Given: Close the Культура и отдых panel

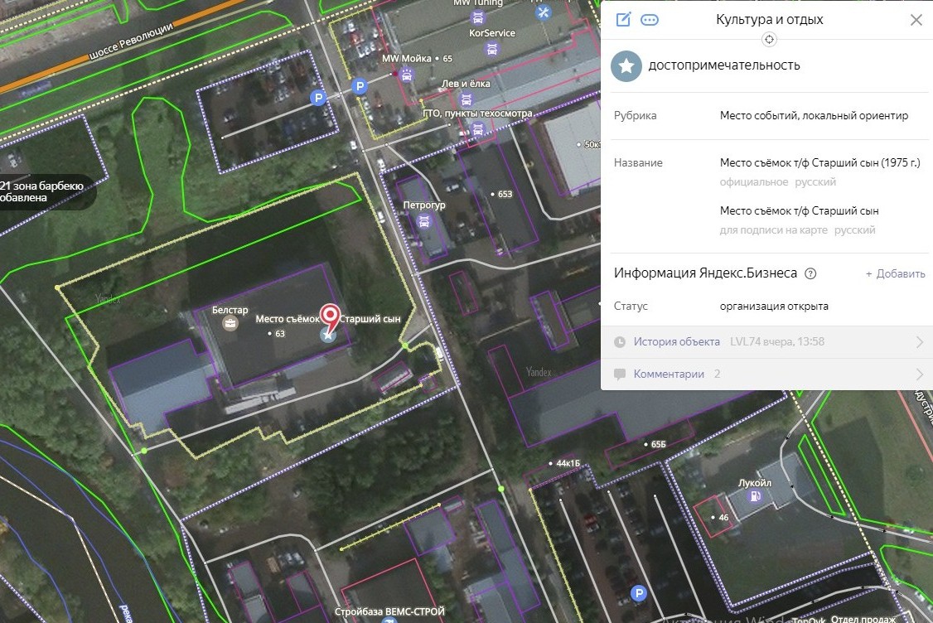Looking at the screenshot, I should (916, 20).
